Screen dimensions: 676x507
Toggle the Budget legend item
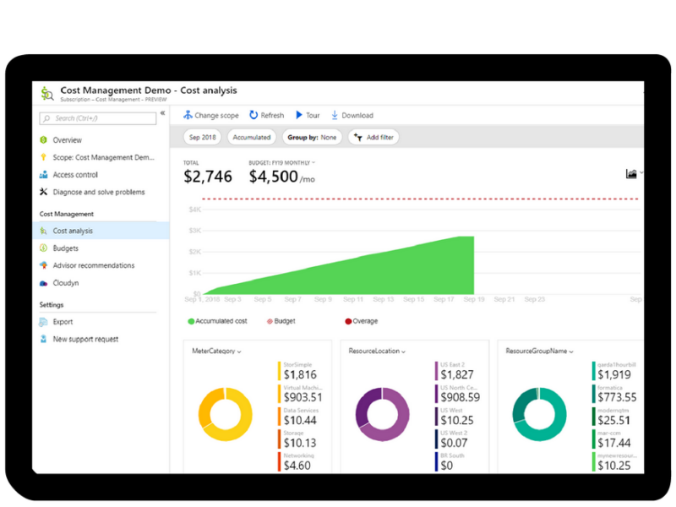pyautogui.click(x=281, y=321)
